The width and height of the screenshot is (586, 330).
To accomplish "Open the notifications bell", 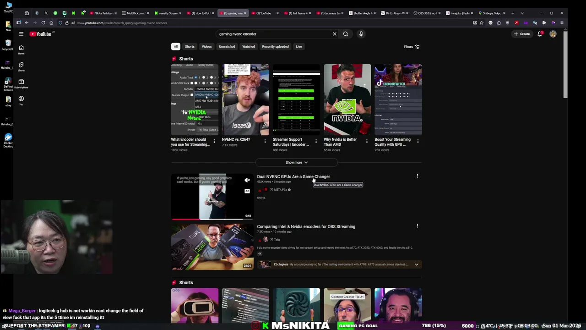I will [540, 34].
